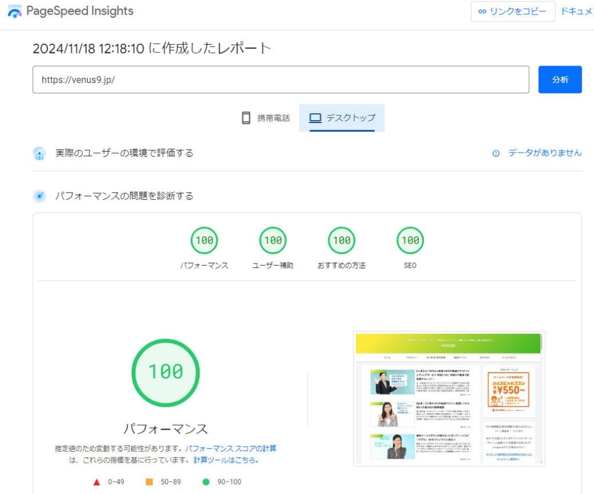Open the 計算ツールはこちら link

tap(226, 460)
